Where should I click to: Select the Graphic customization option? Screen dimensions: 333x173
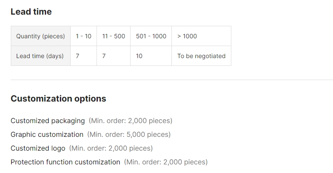pos(47,134)
